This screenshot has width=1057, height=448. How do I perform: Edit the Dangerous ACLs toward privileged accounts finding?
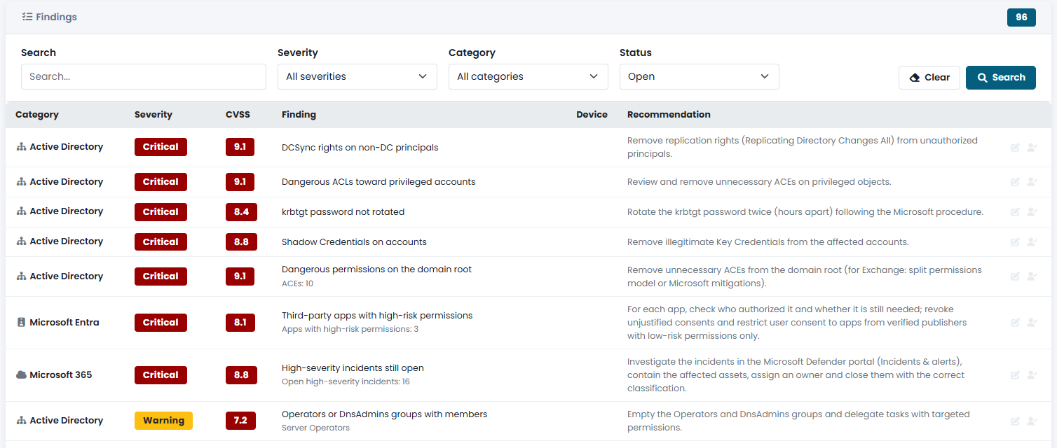[x=1015, y=182]
